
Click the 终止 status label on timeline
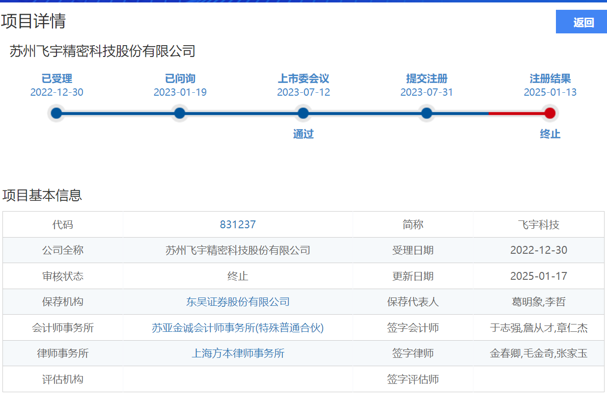tap(550, 134)
